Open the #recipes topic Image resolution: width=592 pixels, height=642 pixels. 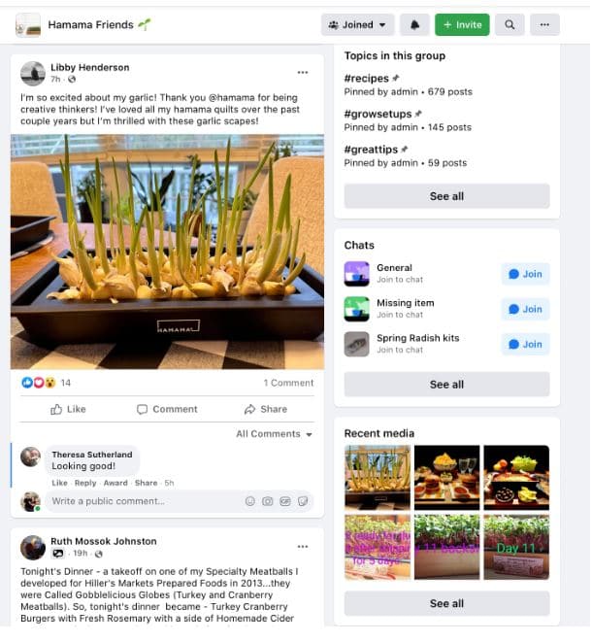[x=367, y=79]
